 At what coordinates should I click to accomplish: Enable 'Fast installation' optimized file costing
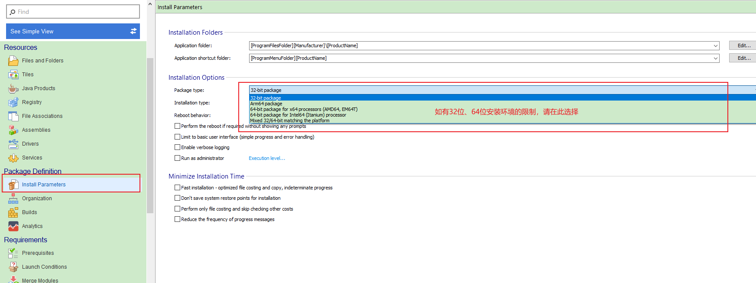177,188
